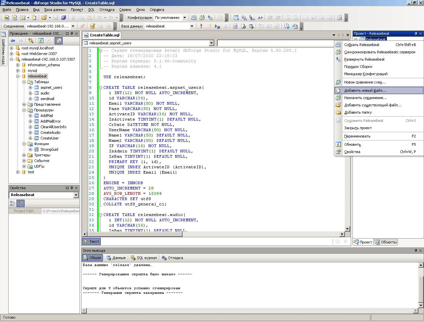Click the New file blank page icon
The image size is (424, 322).
[x=34, y=18]
